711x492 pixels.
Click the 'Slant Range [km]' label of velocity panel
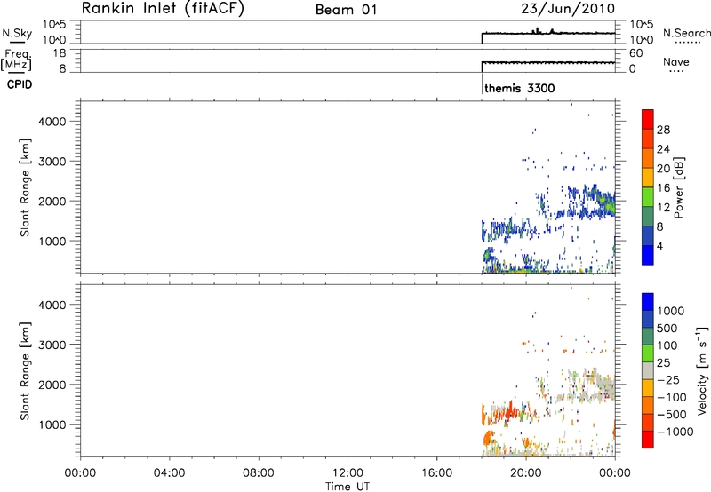click(25, 371)
